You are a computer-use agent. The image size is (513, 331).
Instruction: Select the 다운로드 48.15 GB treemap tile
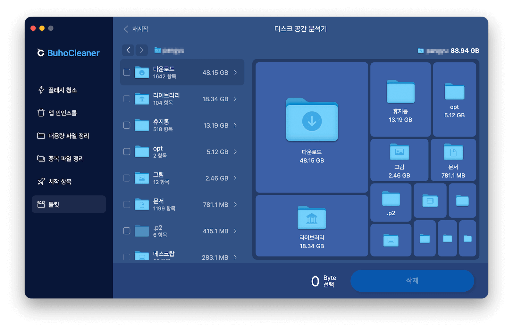pyautogui.click(x=312, y=127)
